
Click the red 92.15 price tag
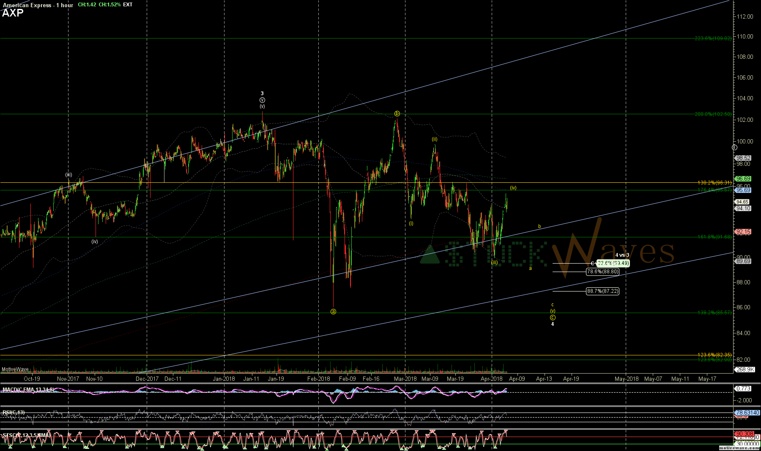(743, 232)
